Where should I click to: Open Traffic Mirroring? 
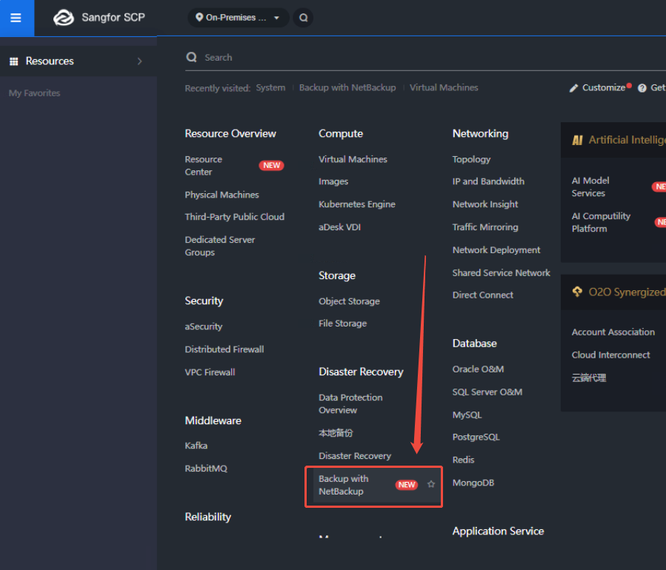click(485, 227)
